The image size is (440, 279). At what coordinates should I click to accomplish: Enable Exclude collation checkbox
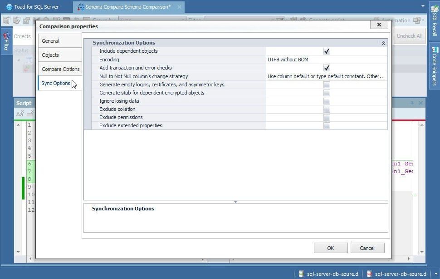click(327, 109)
